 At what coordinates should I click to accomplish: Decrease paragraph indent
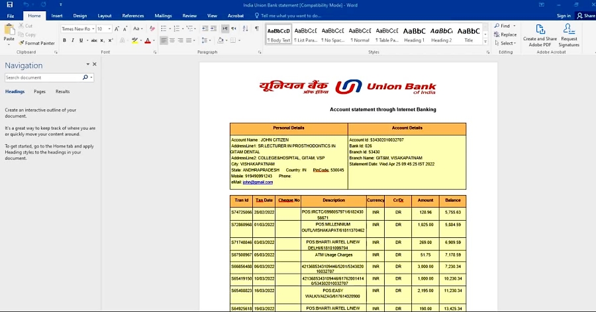pyautogui.click(x=205, y=29)
